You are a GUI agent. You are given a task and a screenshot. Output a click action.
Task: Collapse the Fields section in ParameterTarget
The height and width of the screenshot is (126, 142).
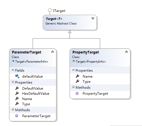(13, 70)
